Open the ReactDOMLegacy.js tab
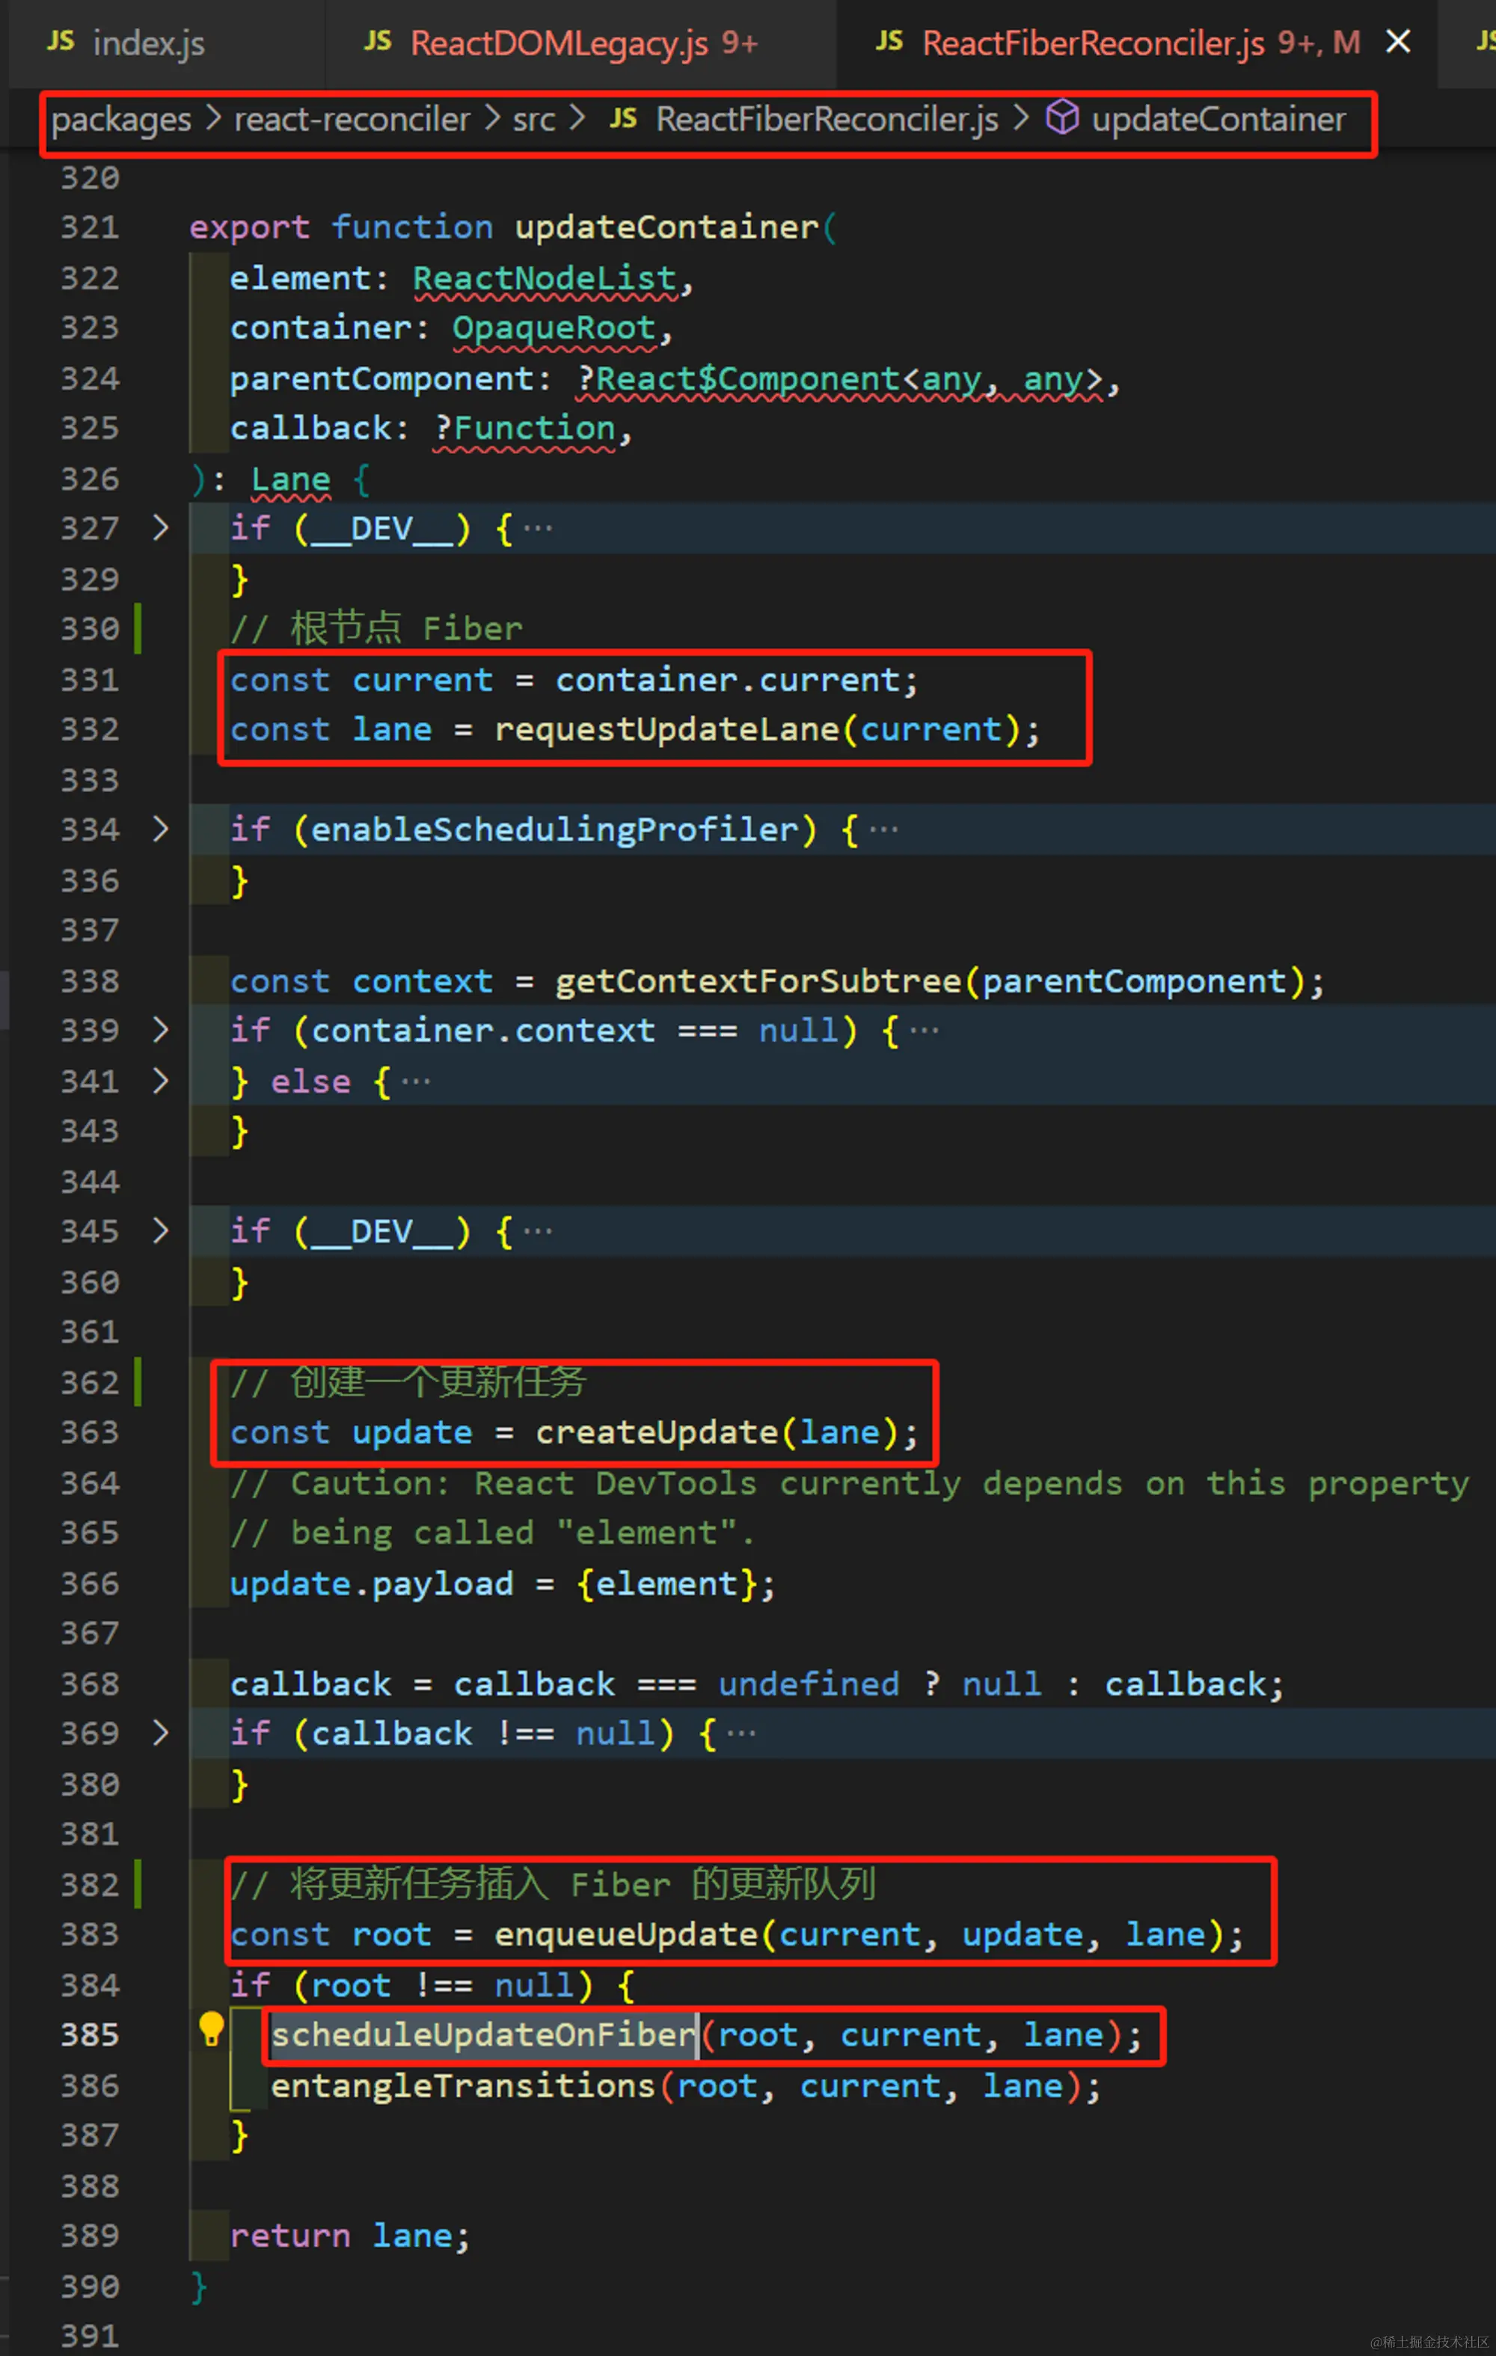This screenshot has width=1496, height=2356. coord(558,43)
